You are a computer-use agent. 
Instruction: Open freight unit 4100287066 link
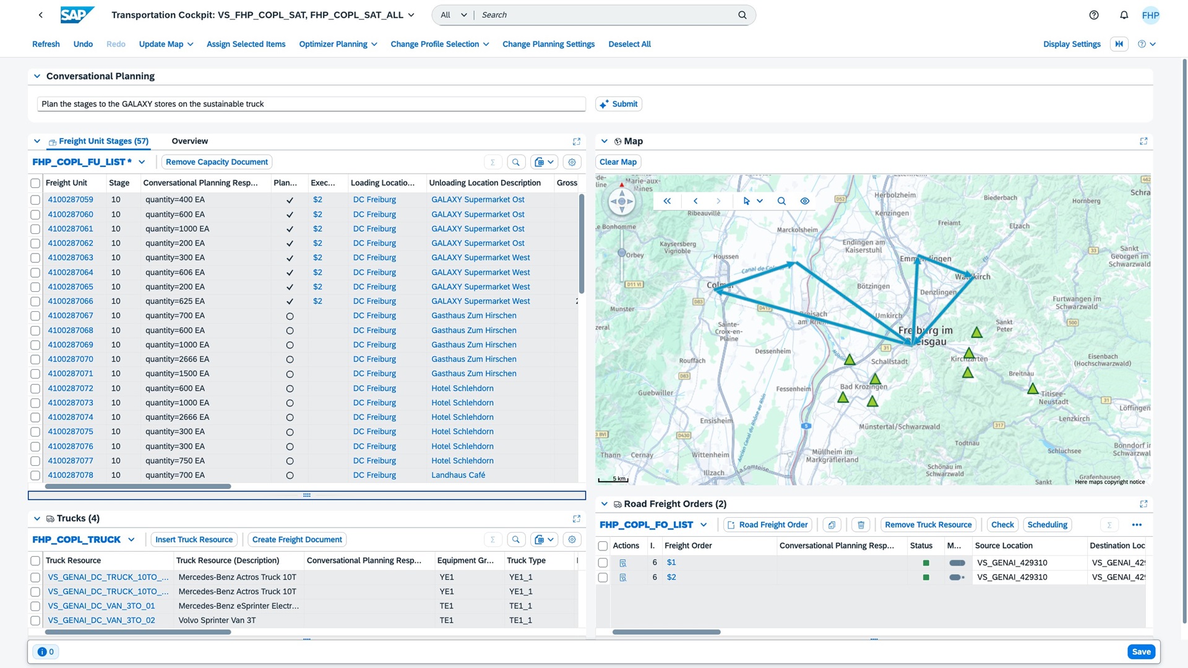(x=71, y=301)
